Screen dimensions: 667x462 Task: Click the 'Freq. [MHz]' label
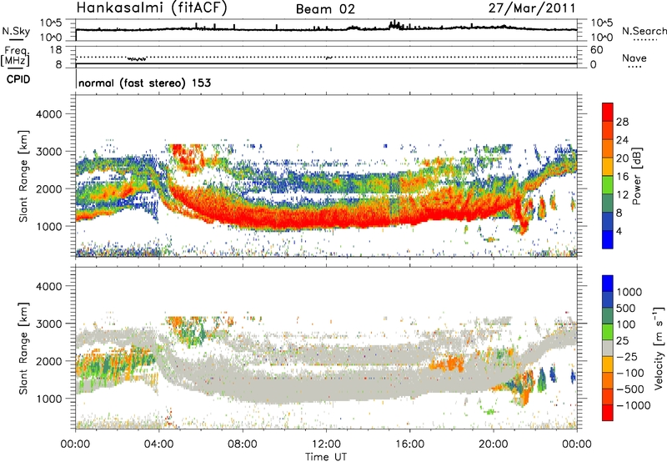click(x=15, y=57)
